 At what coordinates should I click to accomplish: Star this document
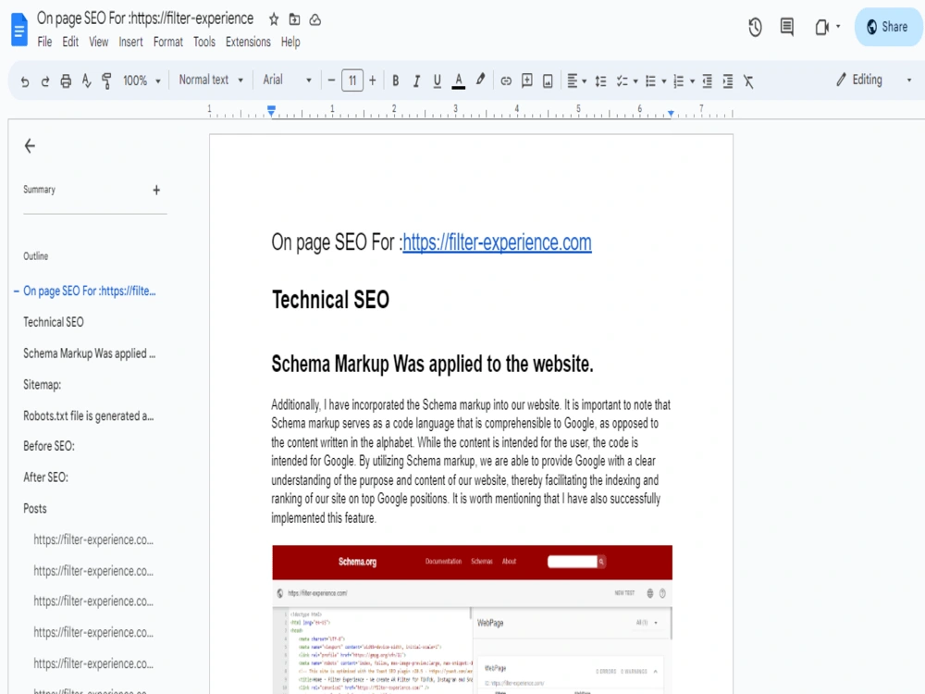click(x=274, y=19)
